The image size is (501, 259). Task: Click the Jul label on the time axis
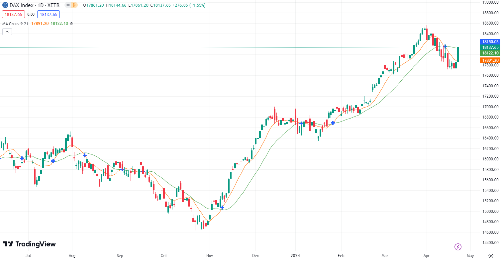click(29, 256)
